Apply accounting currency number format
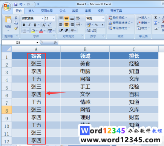The image size is (164, 146). click(x=89, y=25)
